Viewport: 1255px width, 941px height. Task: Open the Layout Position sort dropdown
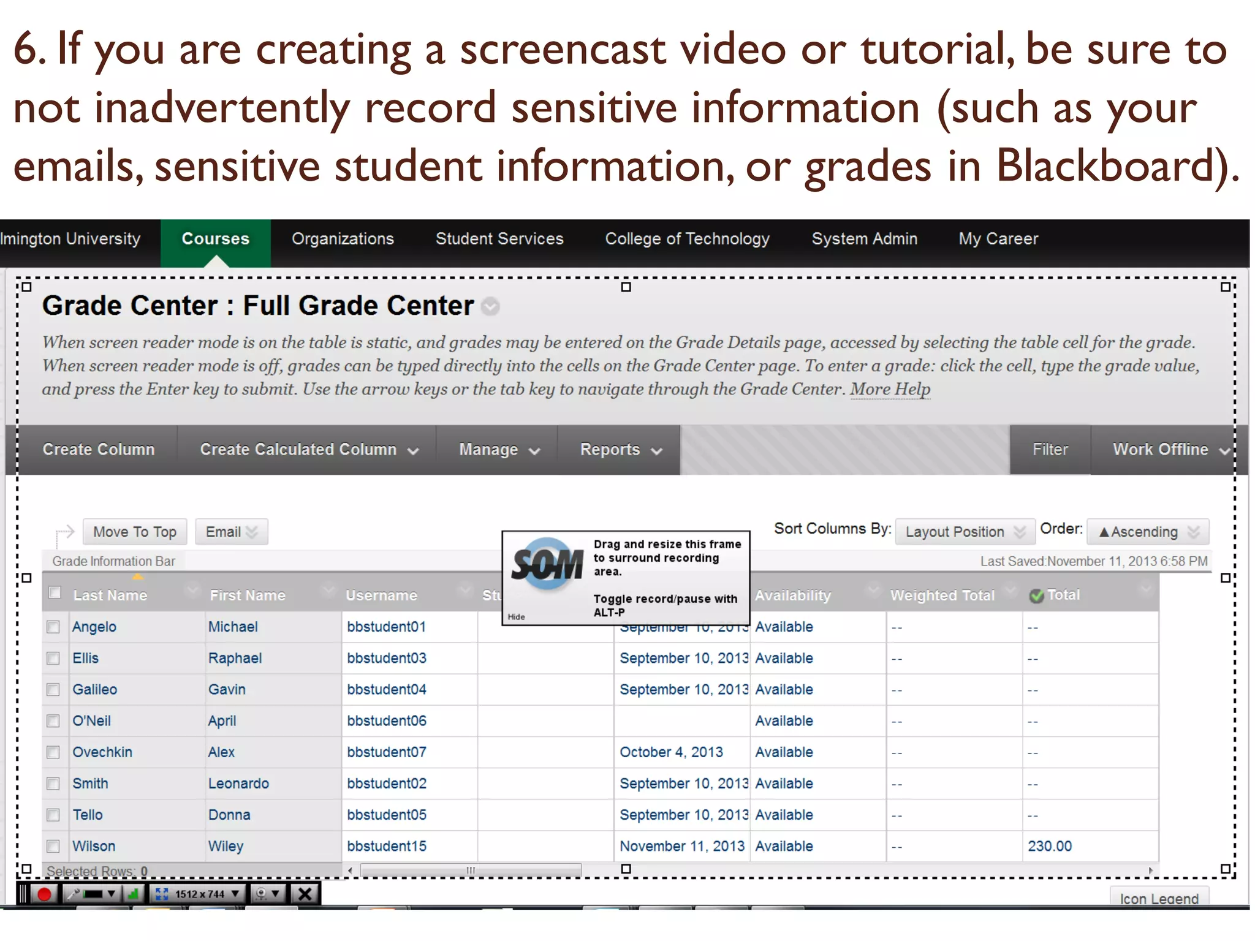pyautogui.click(x=965, y=532)
